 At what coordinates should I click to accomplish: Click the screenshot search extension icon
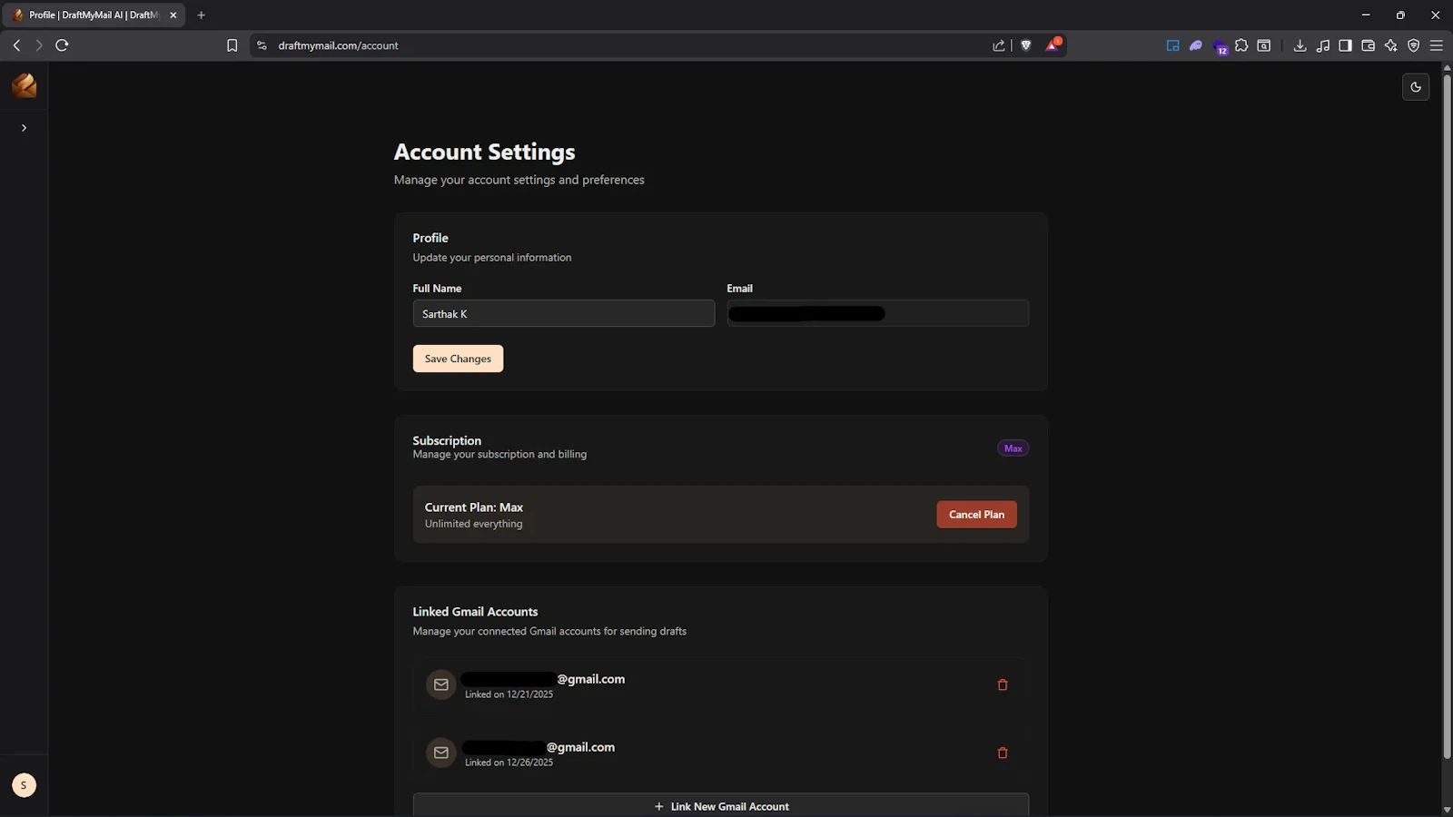pos(1263,45)
